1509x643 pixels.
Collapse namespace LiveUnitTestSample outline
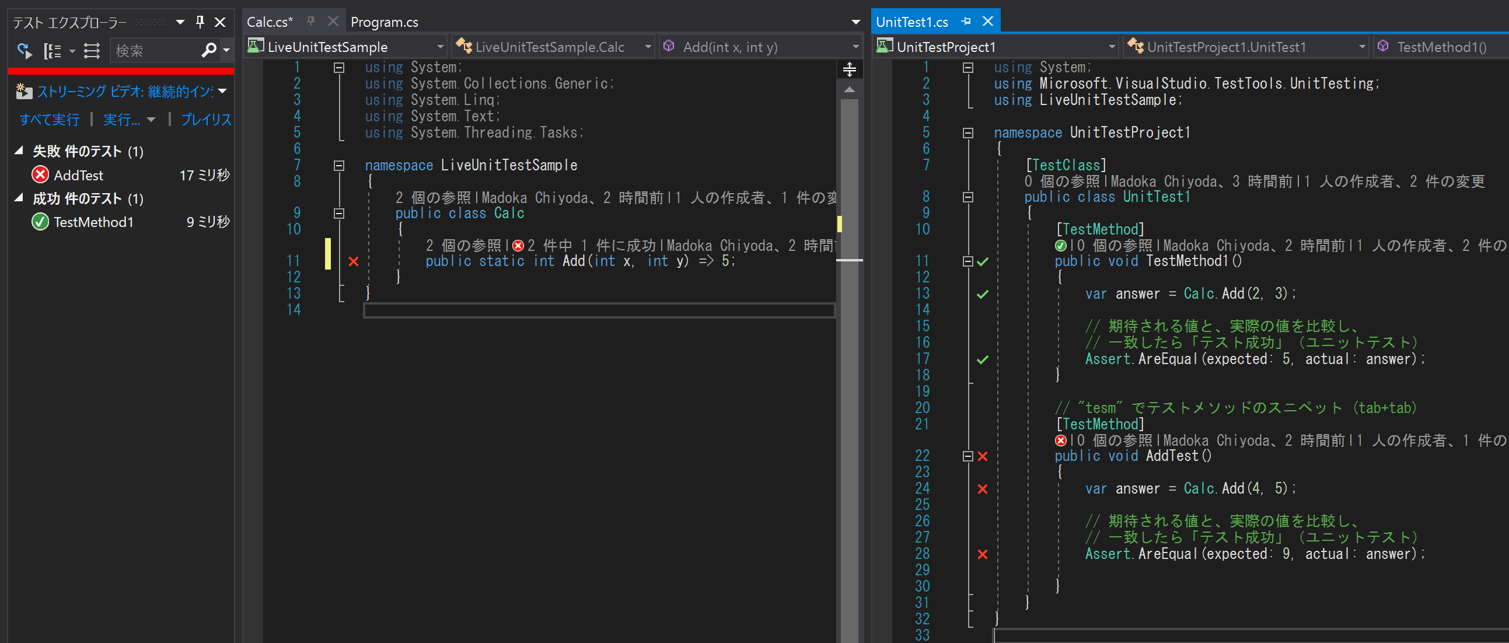point(338,166)
